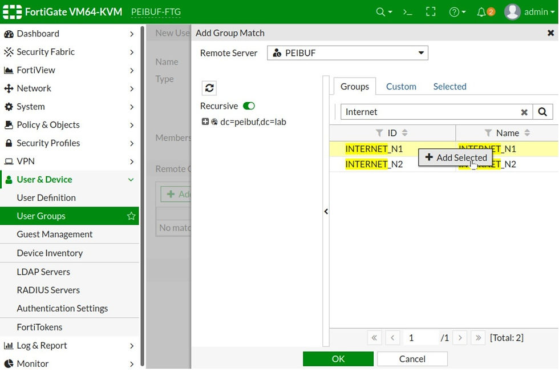Screen dimensions: 559x372
Task: Switch to the Groups tab
Action: click(355, 86)
